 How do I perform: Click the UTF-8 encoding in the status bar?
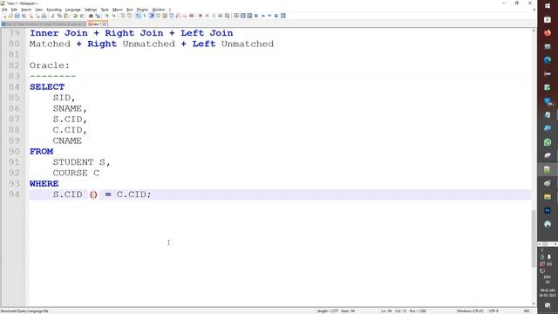point(493,311)
